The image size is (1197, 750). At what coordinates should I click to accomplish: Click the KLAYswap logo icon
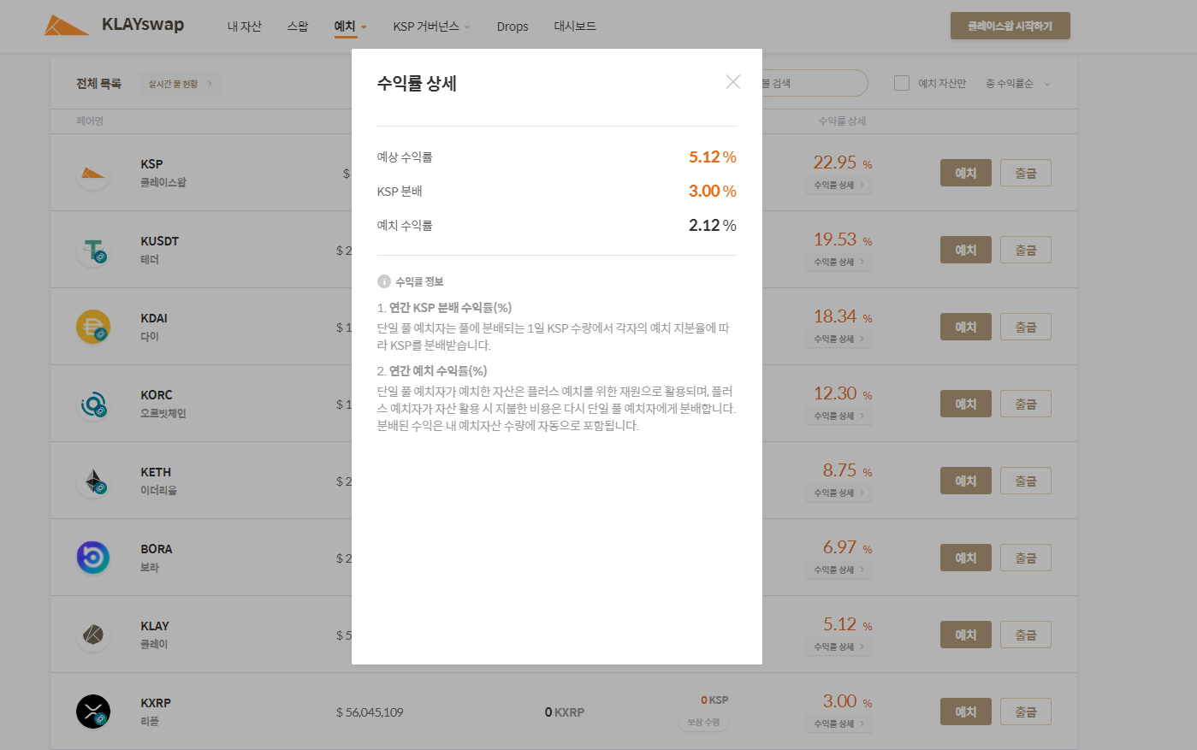tap(67, 25)
